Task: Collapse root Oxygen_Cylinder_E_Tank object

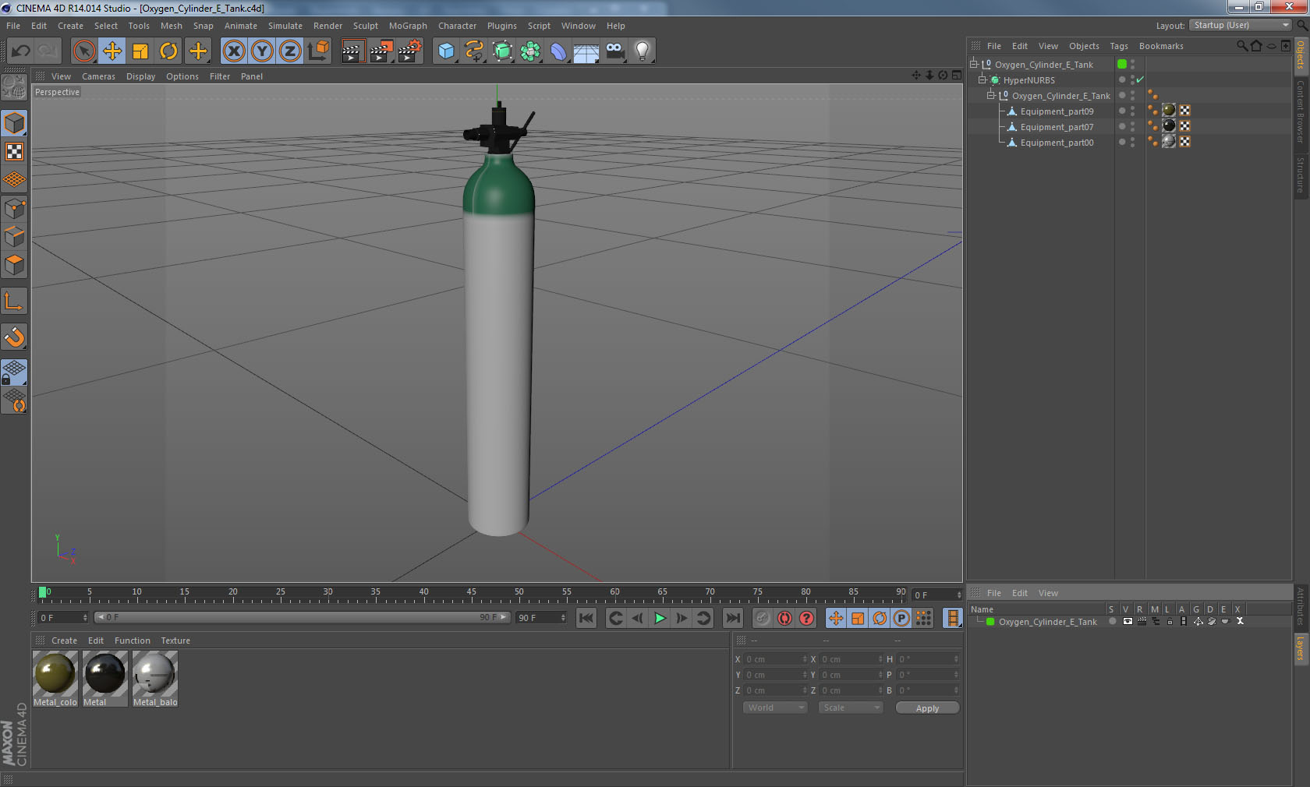Action: click(x=974, y=64)
